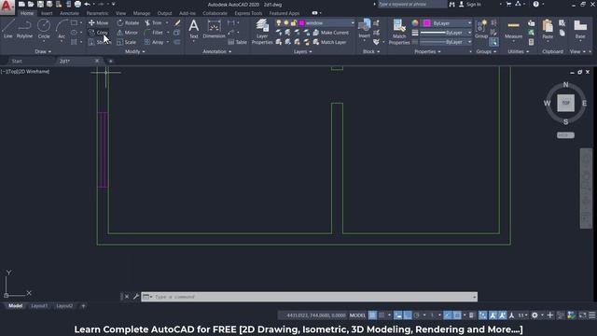Click the Group tool
The height and width of the screenshot is (336, 597).
click(481, 29)
